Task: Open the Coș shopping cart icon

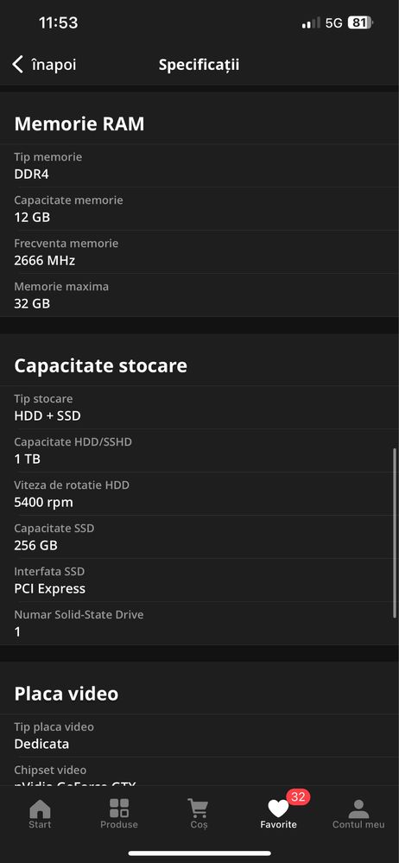Action: coord(198,809)
